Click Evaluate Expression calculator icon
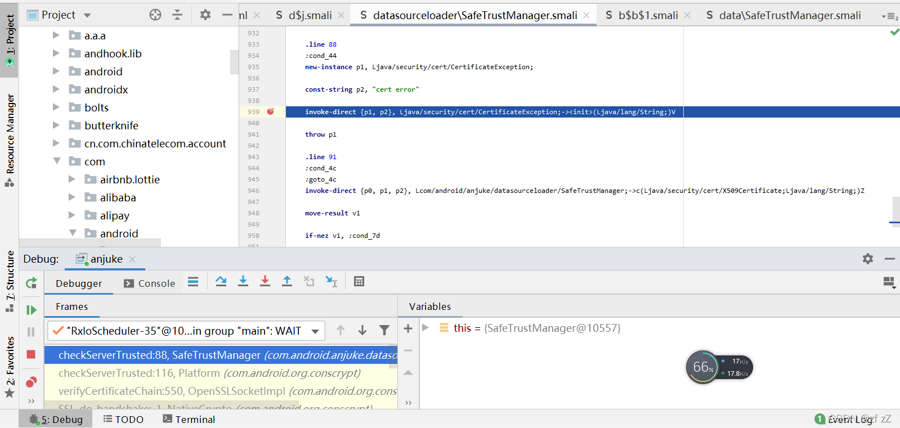 tap(359, 281)
